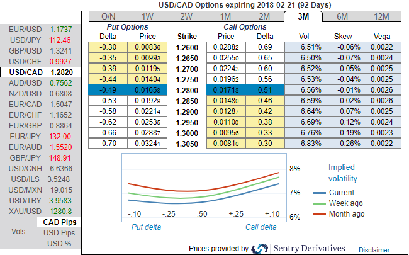Image resolution: width=409 pixels, height=255 pixels.
Task: Switch pricing to USD %
Action: pyautogui.click(x=59, y=244)
